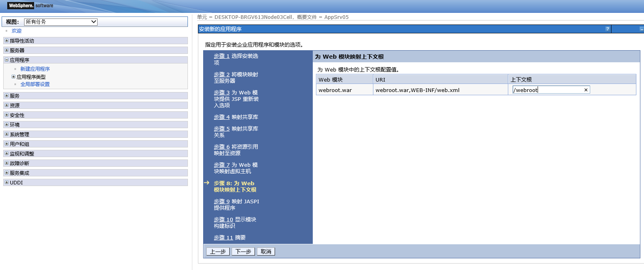Clear context root field with X icon
Image resolution: width=644 pixels, height=270 pixels.
tap(586, 90)
